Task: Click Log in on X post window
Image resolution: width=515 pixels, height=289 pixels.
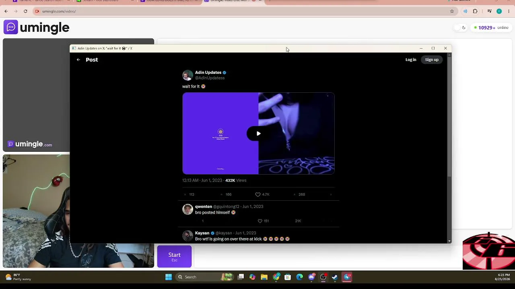Action: (x=411, y=60)
